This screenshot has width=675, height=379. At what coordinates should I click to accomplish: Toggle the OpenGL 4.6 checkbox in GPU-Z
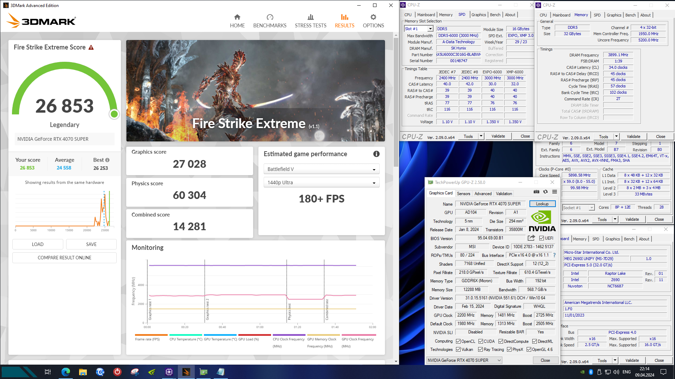point(529,349)
